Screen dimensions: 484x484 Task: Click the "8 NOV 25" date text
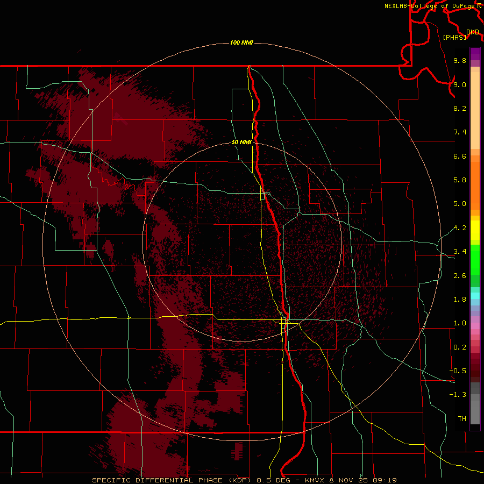(x=349, y=480)
